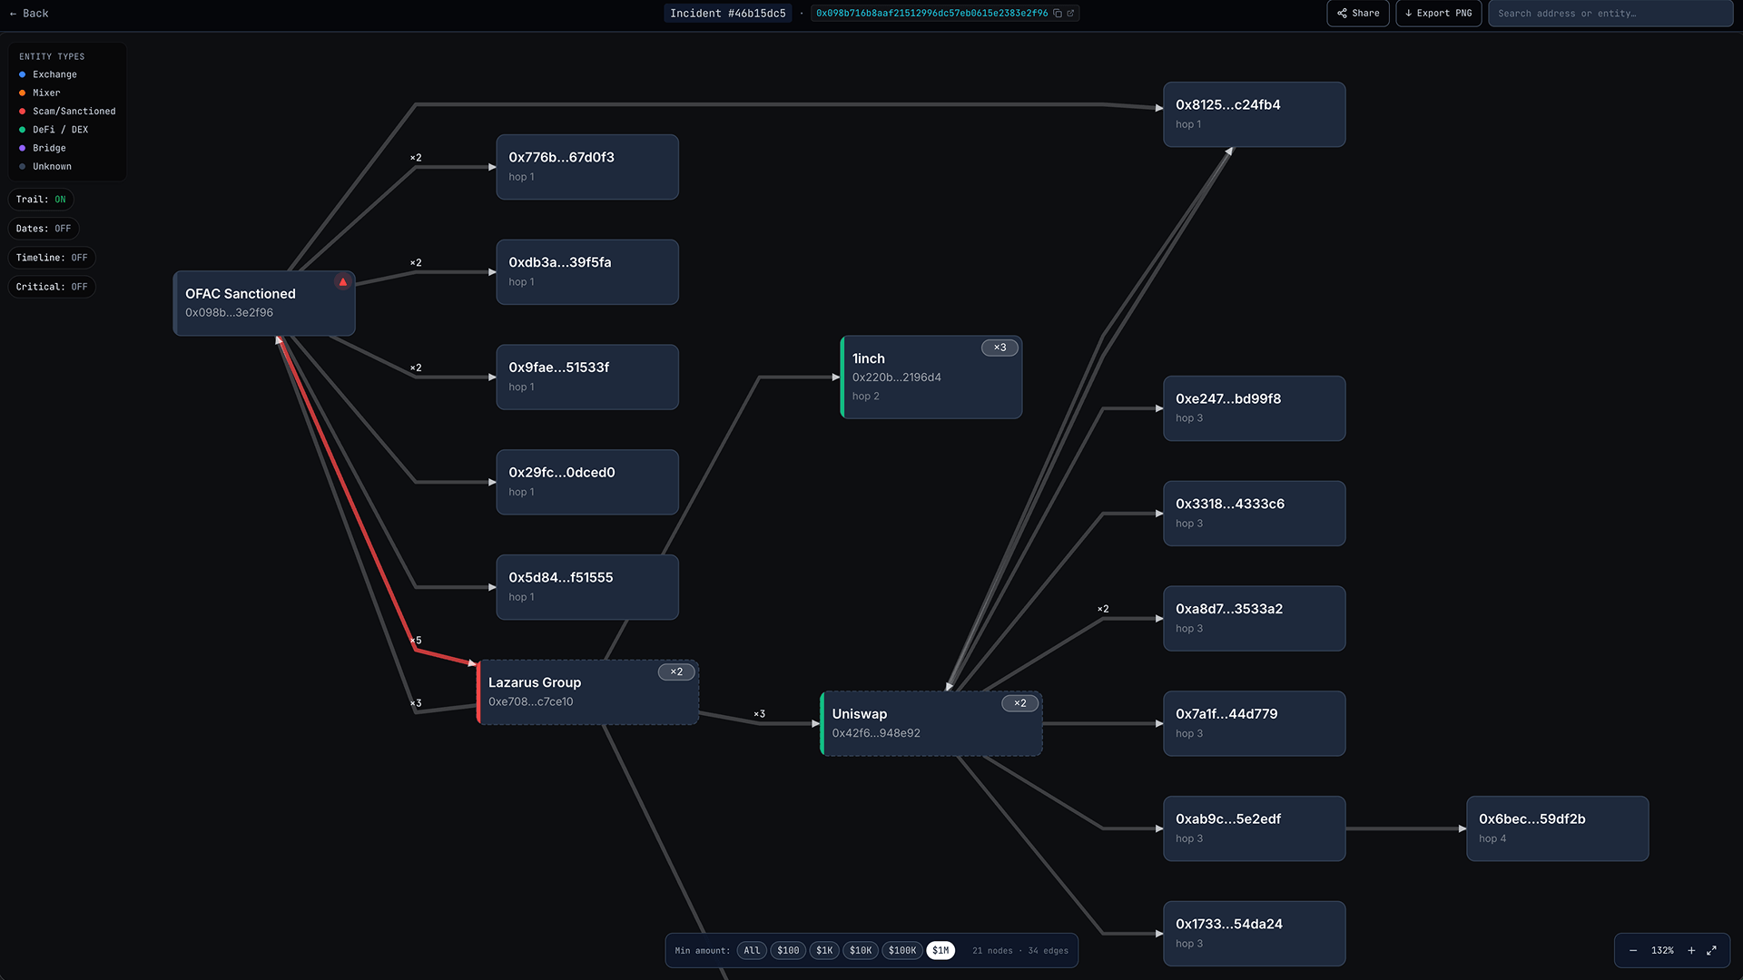Click the Share button

[1358, 14]
